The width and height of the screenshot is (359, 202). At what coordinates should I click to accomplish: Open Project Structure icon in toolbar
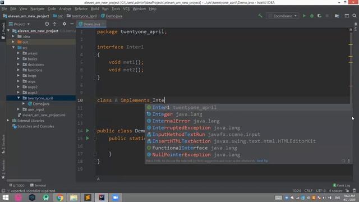[337, 16]
